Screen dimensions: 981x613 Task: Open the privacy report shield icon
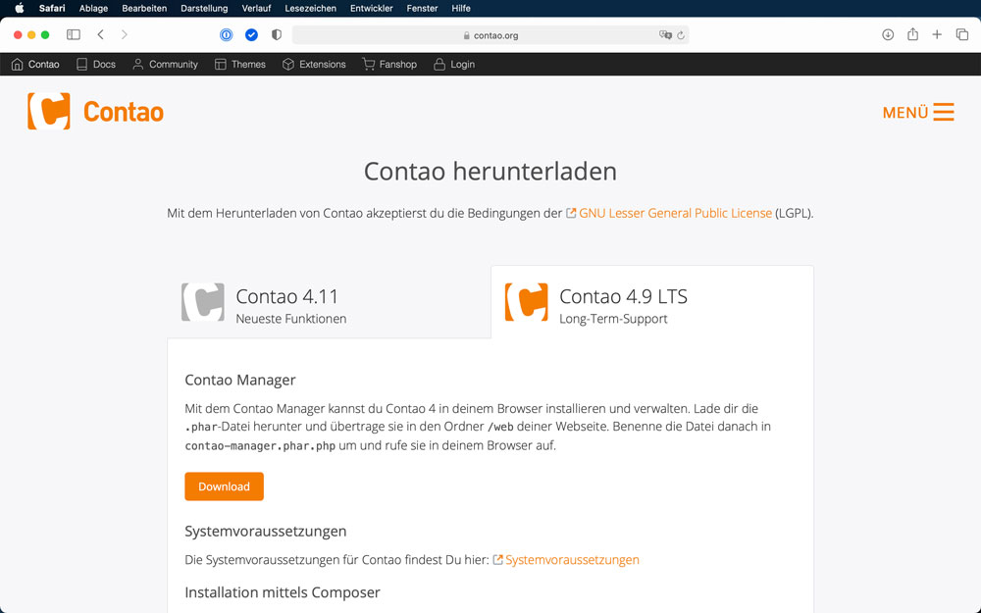pyautogui.click(x=277, y=35)
